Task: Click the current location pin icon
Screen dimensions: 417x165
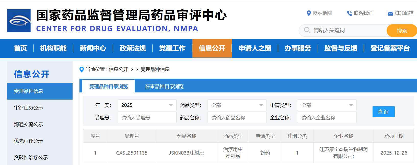Action: (82, 70)
